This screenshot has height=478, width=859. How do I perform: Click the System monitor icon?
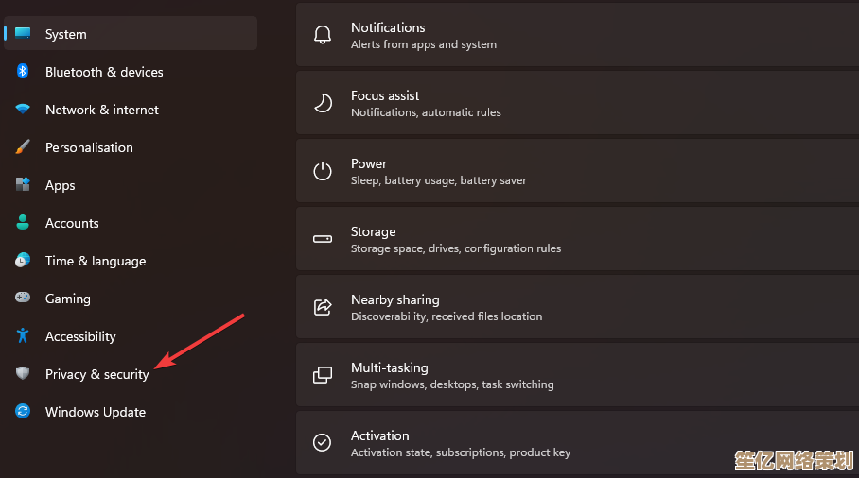coord(23,33)
